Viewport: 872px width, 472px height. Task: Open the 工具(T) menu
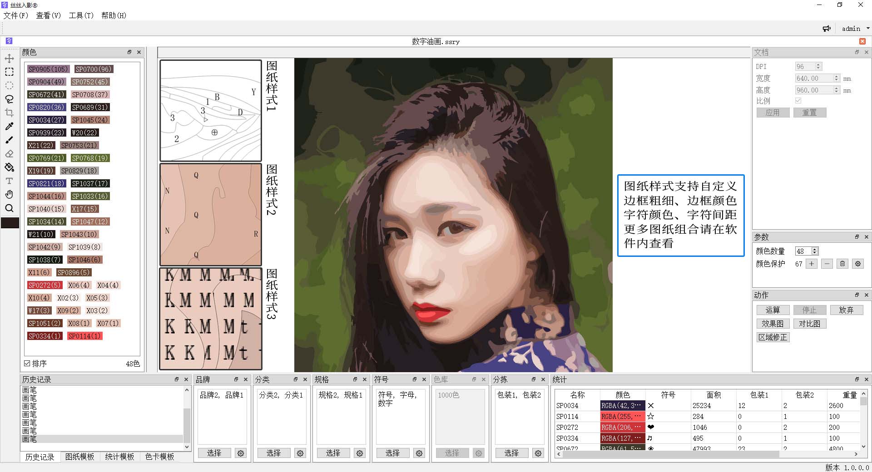point(81,15)
